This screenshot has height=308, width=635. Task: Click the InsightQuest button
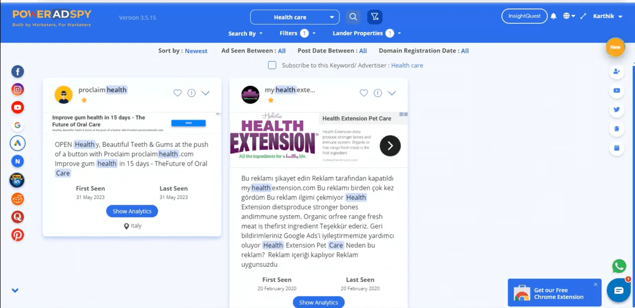(x=524, y=16)
